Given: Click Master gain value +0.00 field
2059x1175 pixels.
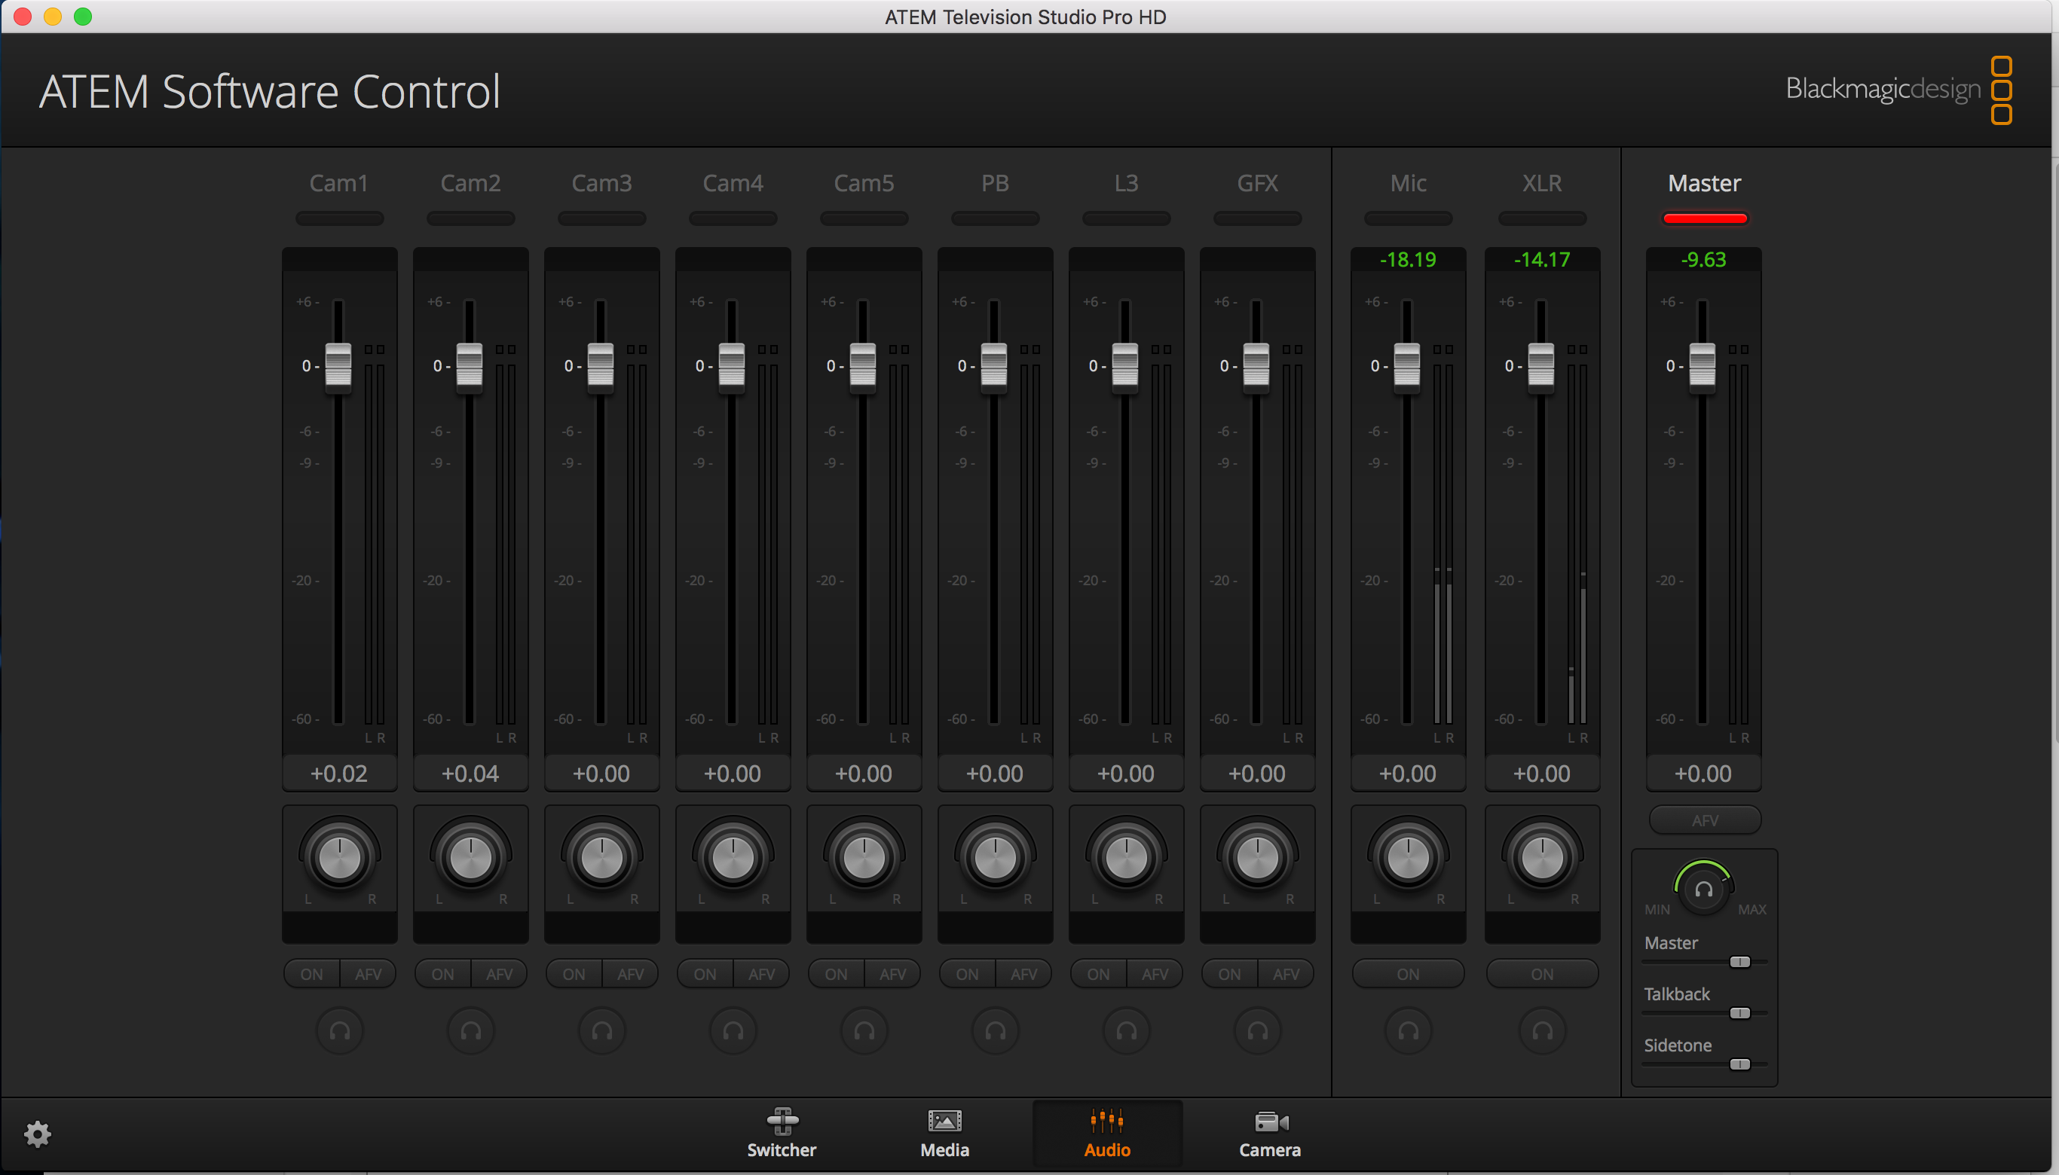Looking at the screenshot, I should coord(1704,774).
